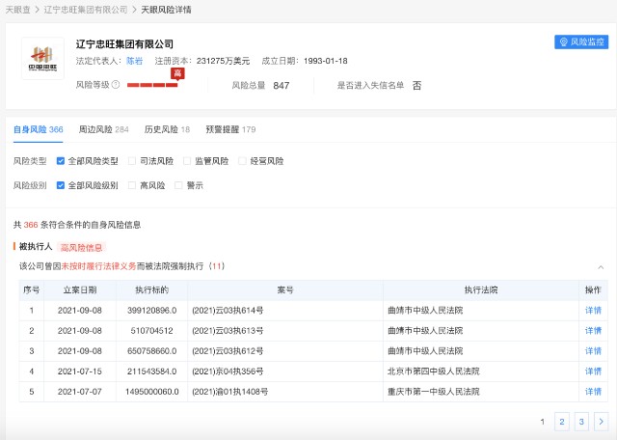
Task: Click the 立案日期 column header
Action: (80, 289)
